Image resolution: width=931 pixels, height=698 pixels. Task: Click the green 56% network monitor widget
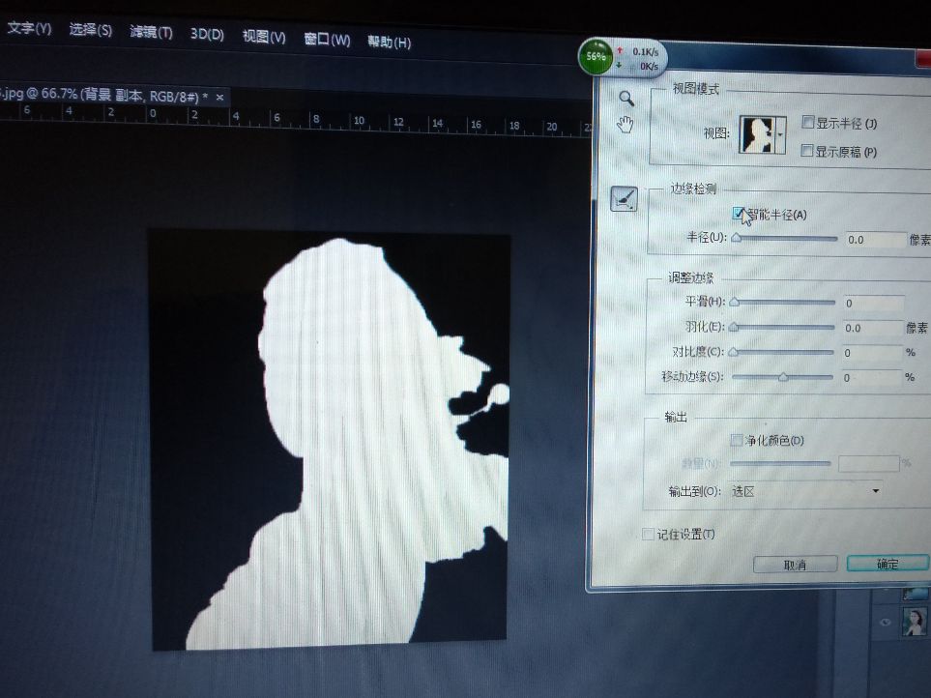click(x=596, y=57)
